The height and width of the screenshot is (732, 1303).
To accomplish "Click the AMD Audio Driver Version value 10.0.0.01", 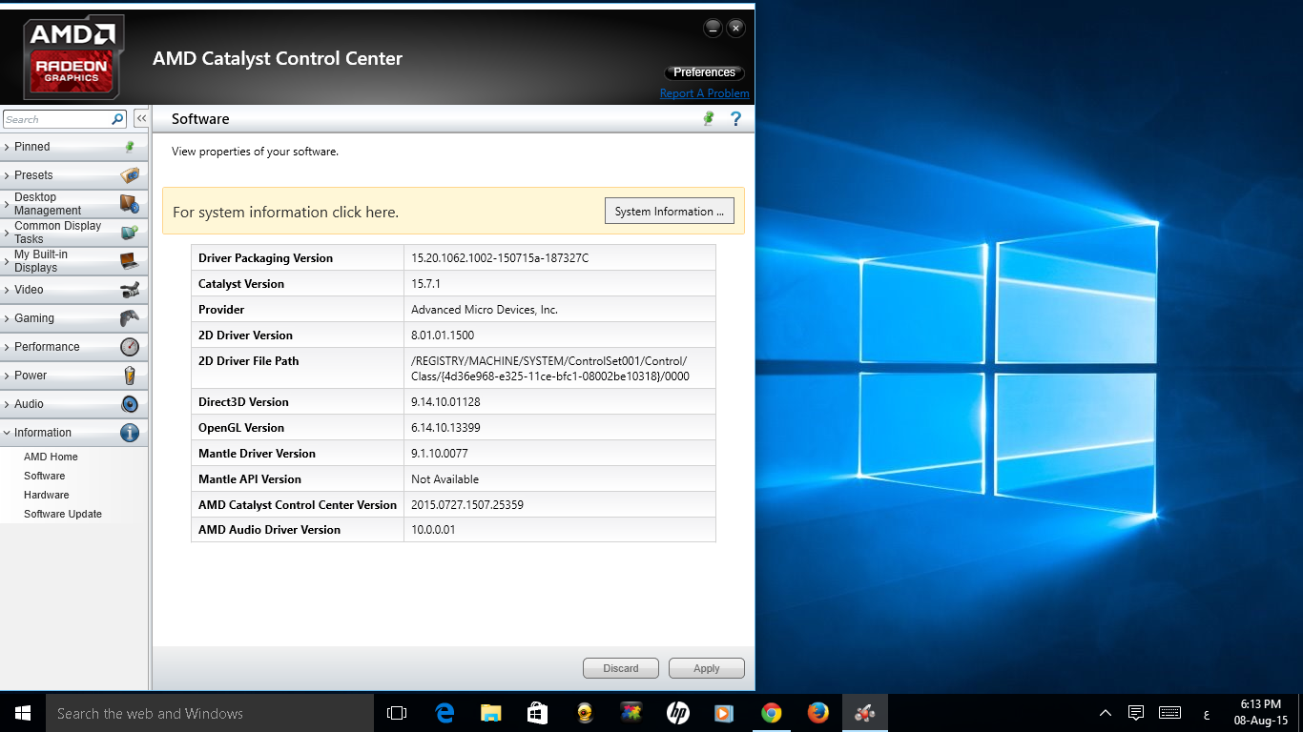I will (x=433, y=530).
